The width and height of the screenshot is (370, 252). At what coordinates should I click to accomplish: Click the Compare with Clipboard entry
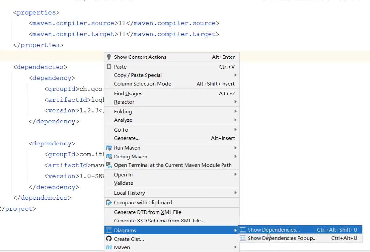tap(172, 202)
